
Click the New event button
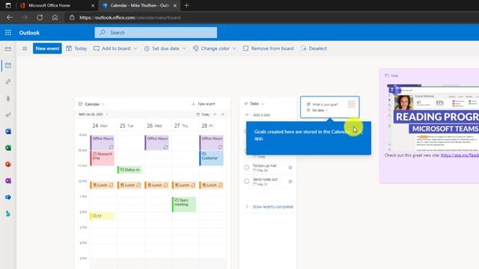(x=47, y=49)
